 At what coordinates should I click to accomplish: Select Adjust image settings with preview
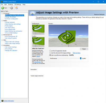[15, 15]
